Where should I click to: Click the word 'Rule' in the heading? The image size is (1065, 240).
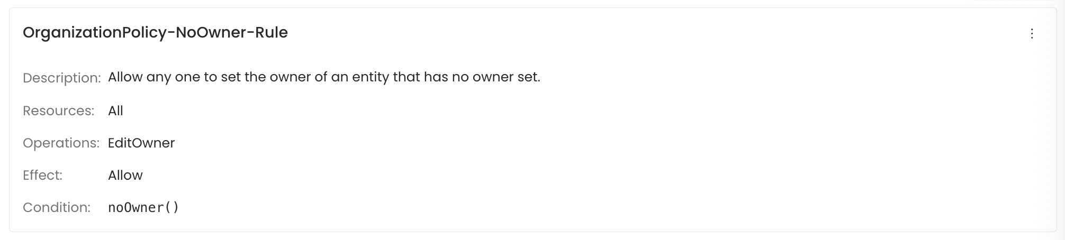(x=272, y=33)
